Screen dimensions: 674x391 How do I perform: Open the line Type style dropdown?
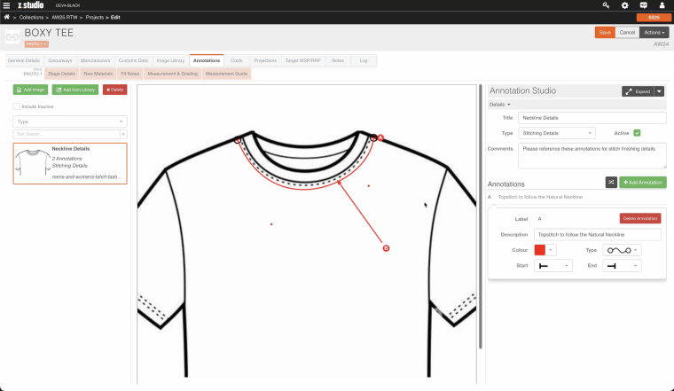[x=622, y=250]
